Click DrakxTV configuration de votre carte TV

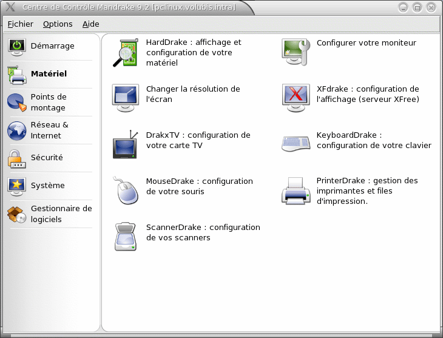pos(198,140)
